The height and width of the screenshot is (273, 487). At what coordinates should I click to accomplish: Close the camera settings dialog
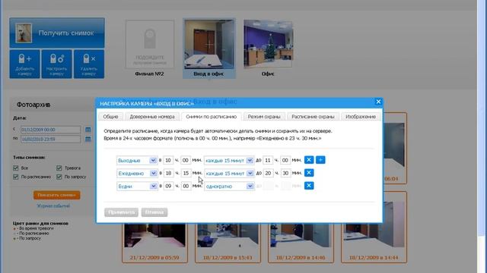pos(378,102)
